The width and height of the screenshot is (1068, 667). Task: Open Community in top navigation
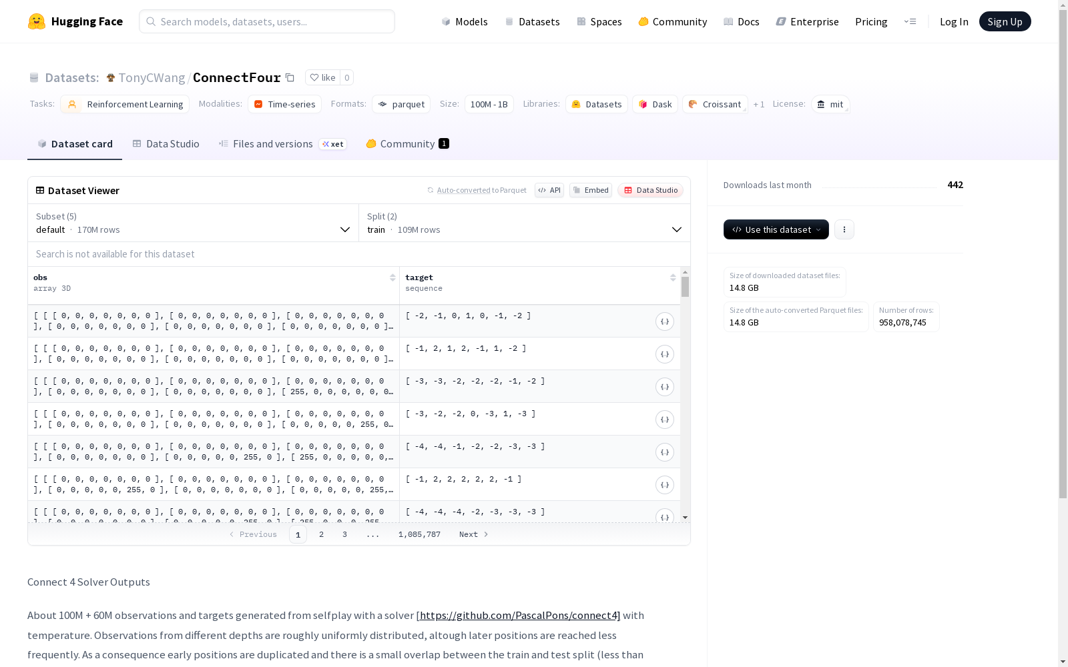point(672,21)
